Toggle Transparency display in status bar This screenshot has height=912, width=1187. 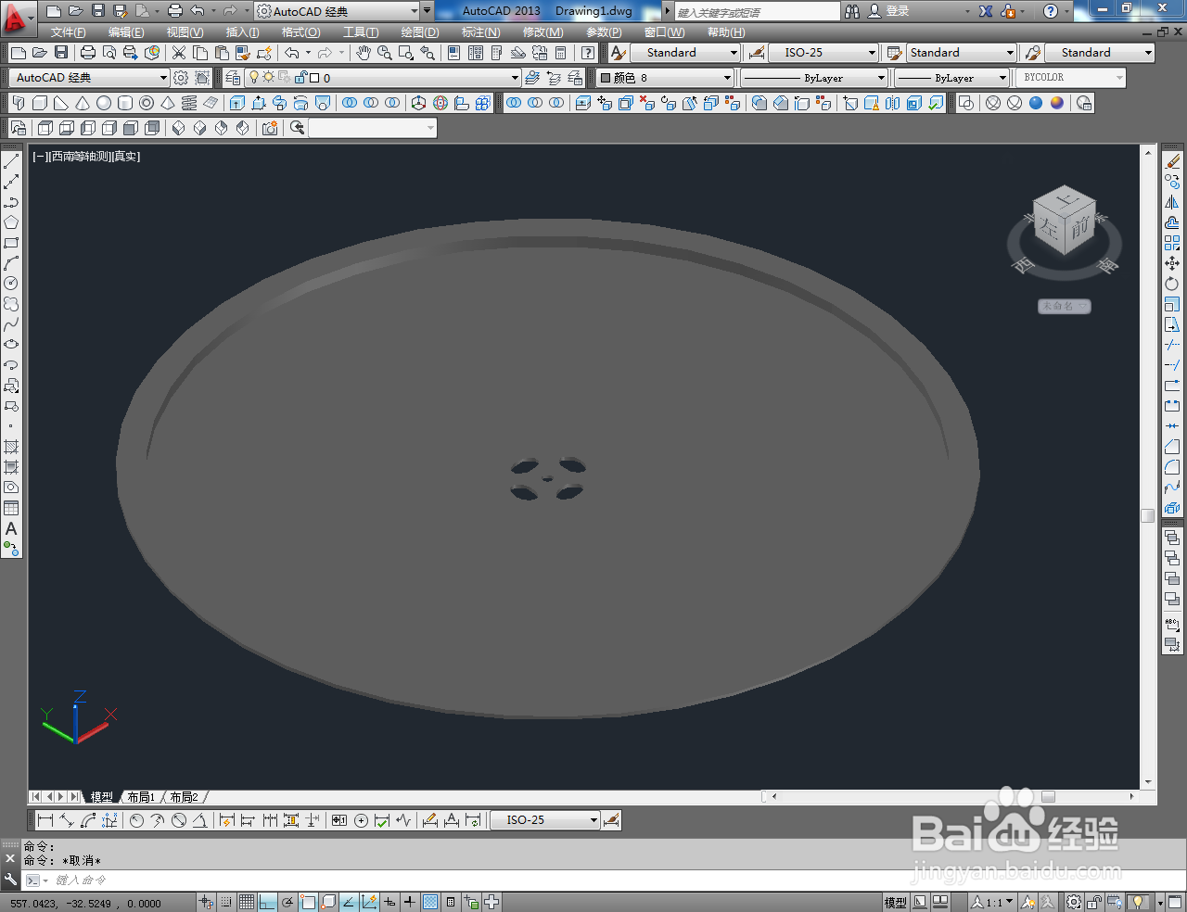tap(430, 902)
